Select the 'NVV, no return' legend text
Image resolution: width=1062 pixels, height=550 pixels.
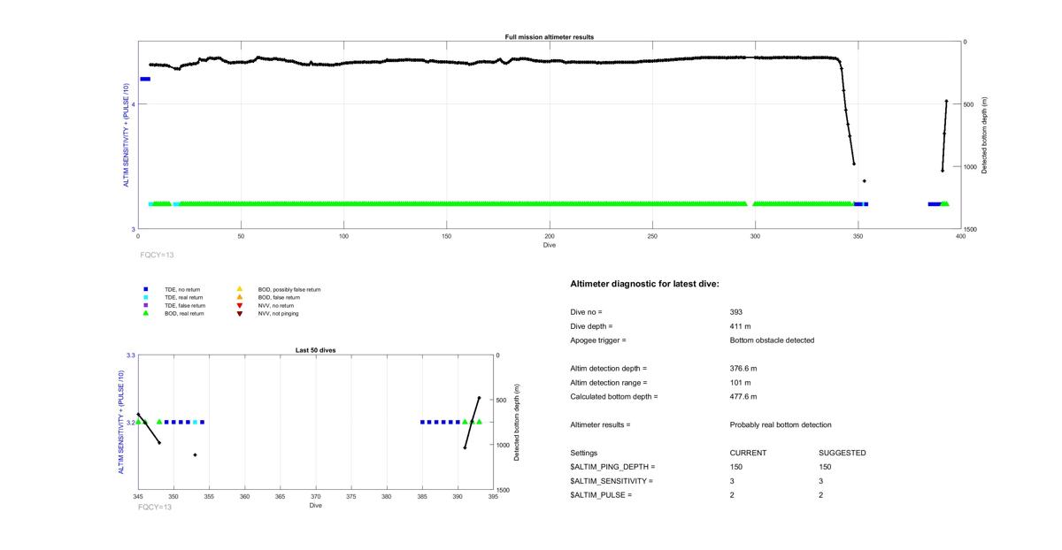[x=276, y=305]
